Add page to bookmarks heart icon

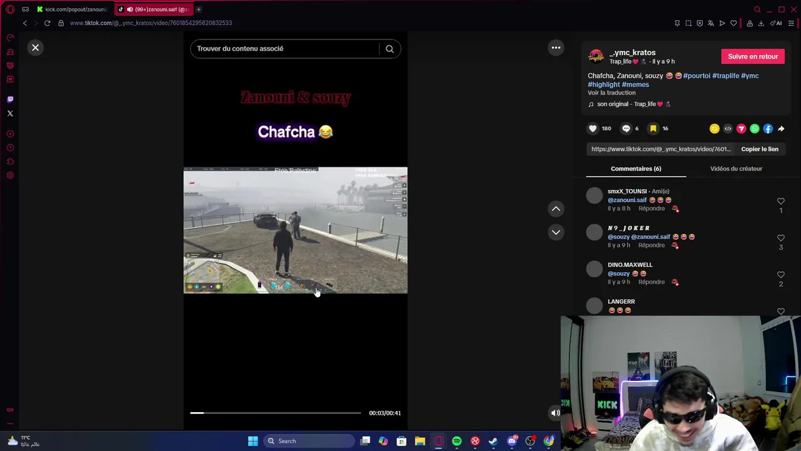point(733,23)
